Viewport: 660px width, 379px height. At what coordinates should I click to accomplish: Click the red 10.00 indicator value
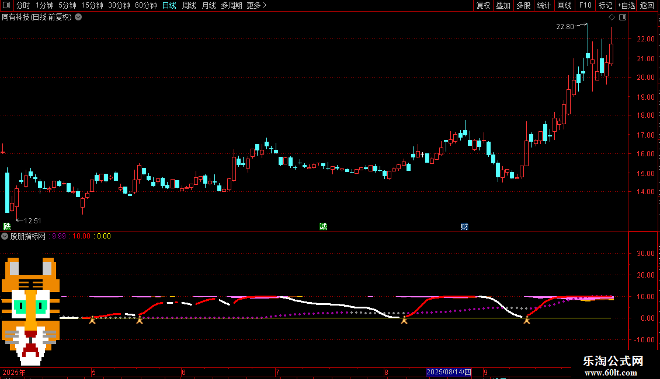(81, 236)
